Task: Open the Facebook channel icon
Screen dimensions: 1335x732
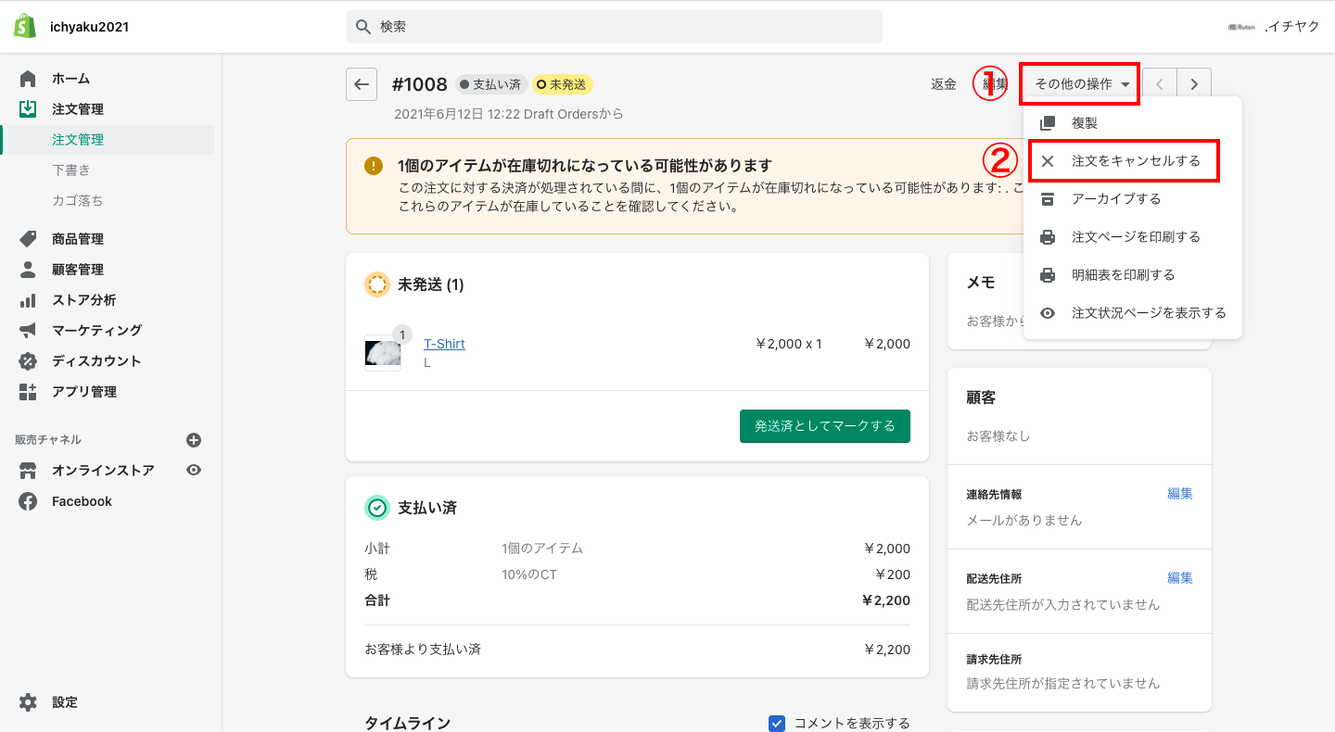Action: 28,501
